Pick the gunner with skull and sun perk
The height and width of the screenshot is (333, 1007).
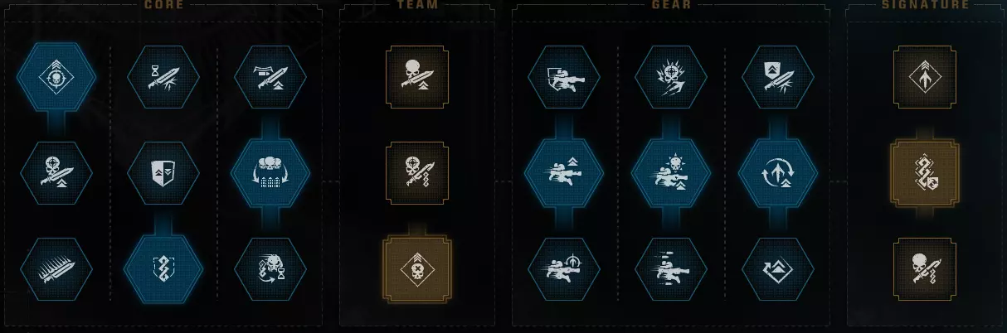point(671,173)
